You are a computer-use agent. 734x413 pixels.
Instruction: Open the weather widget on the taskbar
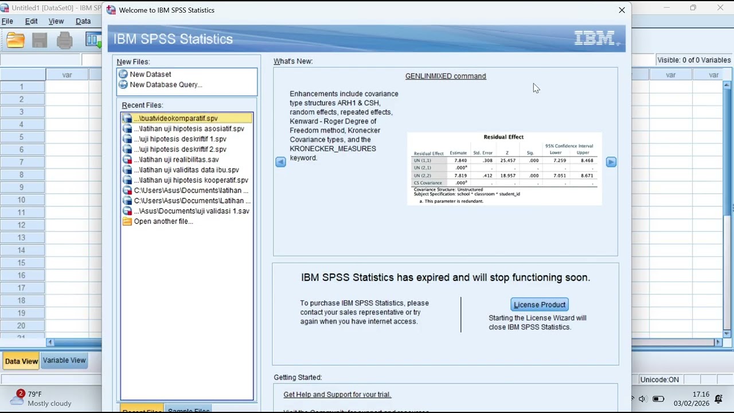point(41,398)
